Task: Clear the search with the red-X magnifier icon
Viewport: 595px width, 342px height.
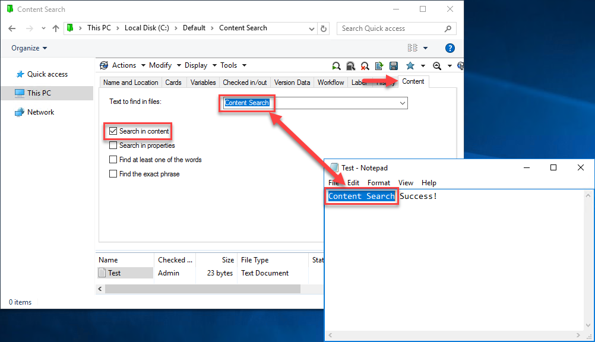Action: [365, 66]
